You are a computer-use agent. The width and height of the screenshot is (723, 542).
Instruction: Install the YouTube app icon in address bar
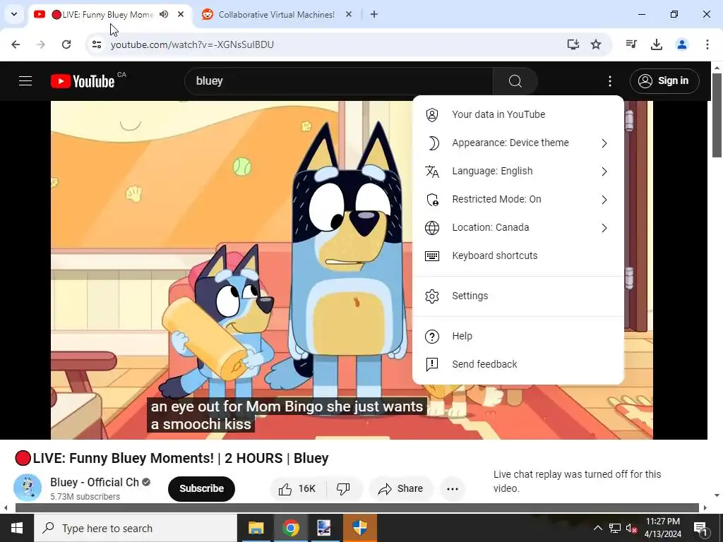573,44
